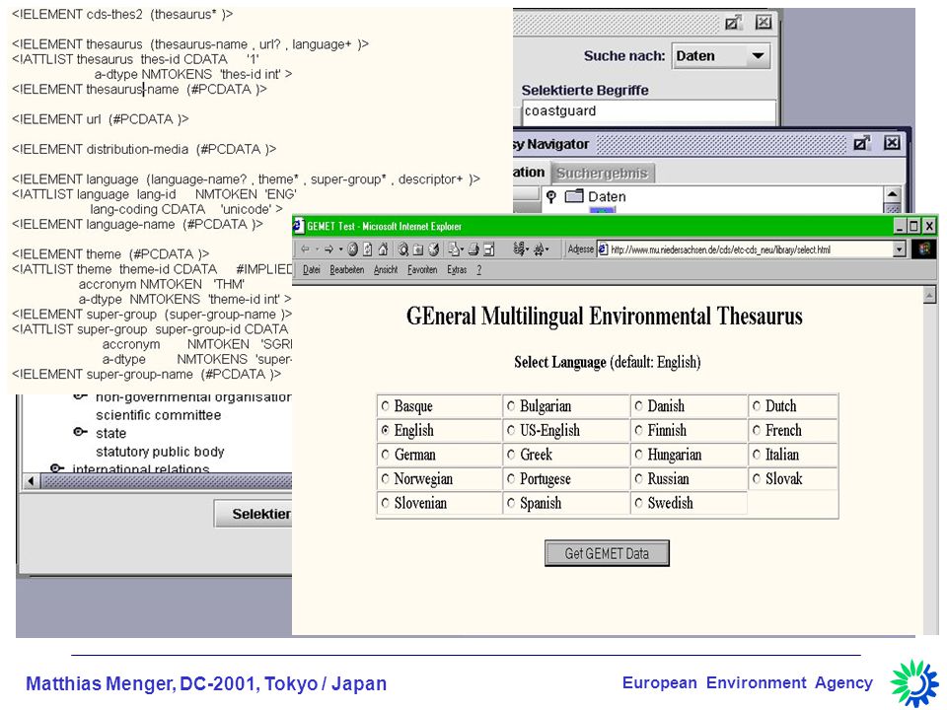Pick the Slovak language option
The width and height of the screenshot is (947, 710).
[757, 479]
